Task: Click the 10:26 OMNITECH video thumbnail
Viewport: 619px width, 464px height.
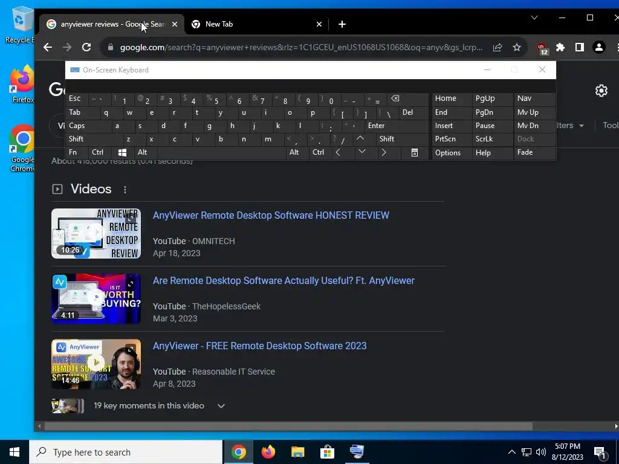Action: click(96, 234)
